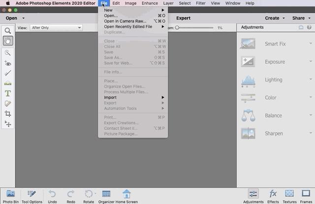Click the Adobe Photoshop Elements application menu

[55, 3]
